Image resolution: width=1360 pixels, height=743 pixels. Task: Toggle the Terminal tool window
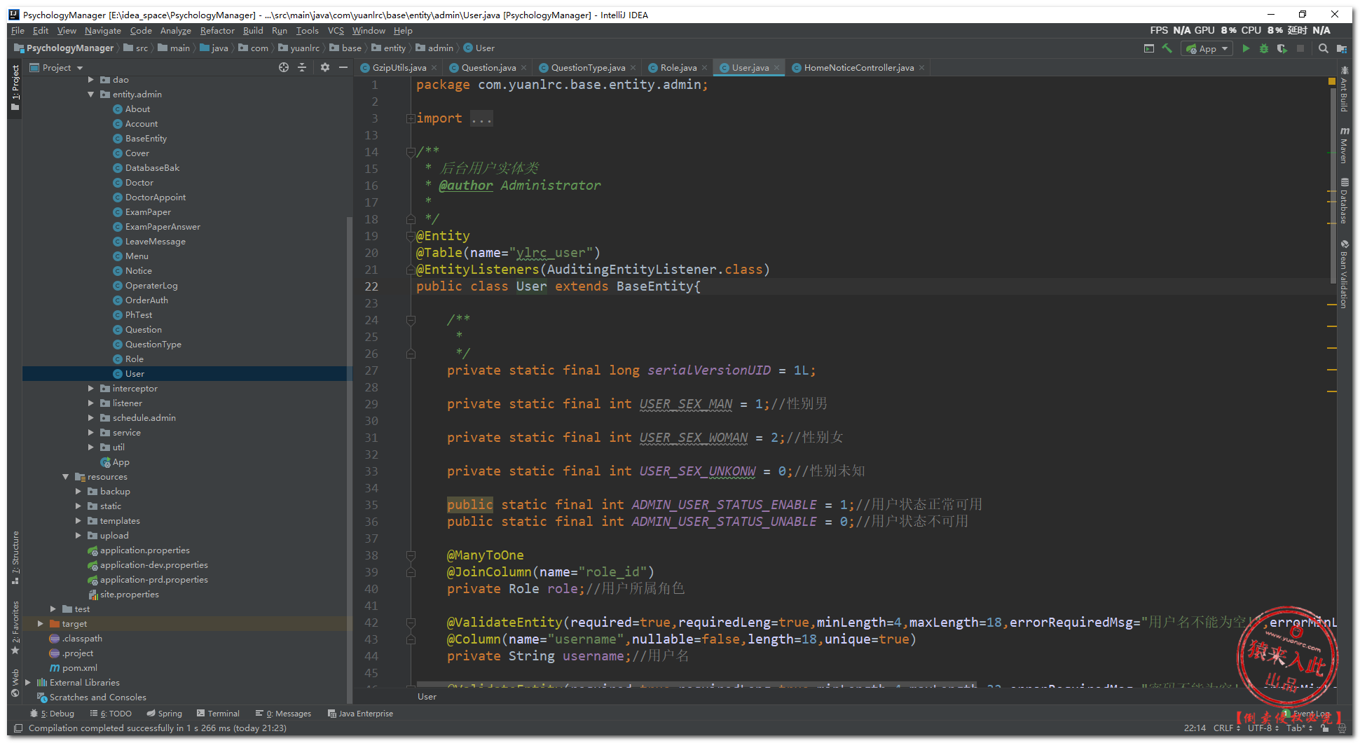tap(219, 714)
